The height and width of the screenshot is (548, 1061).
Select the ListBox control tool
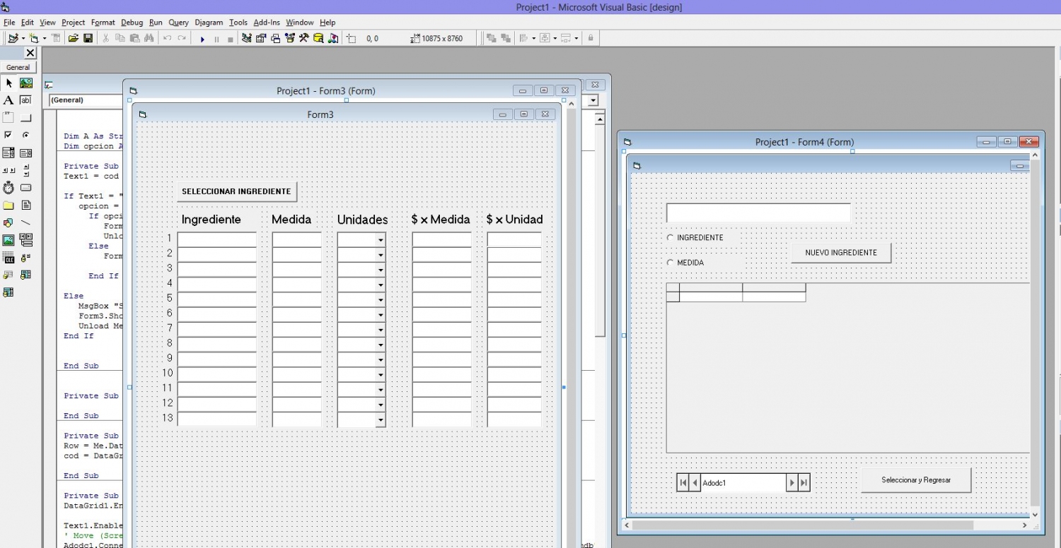point(26,153)
